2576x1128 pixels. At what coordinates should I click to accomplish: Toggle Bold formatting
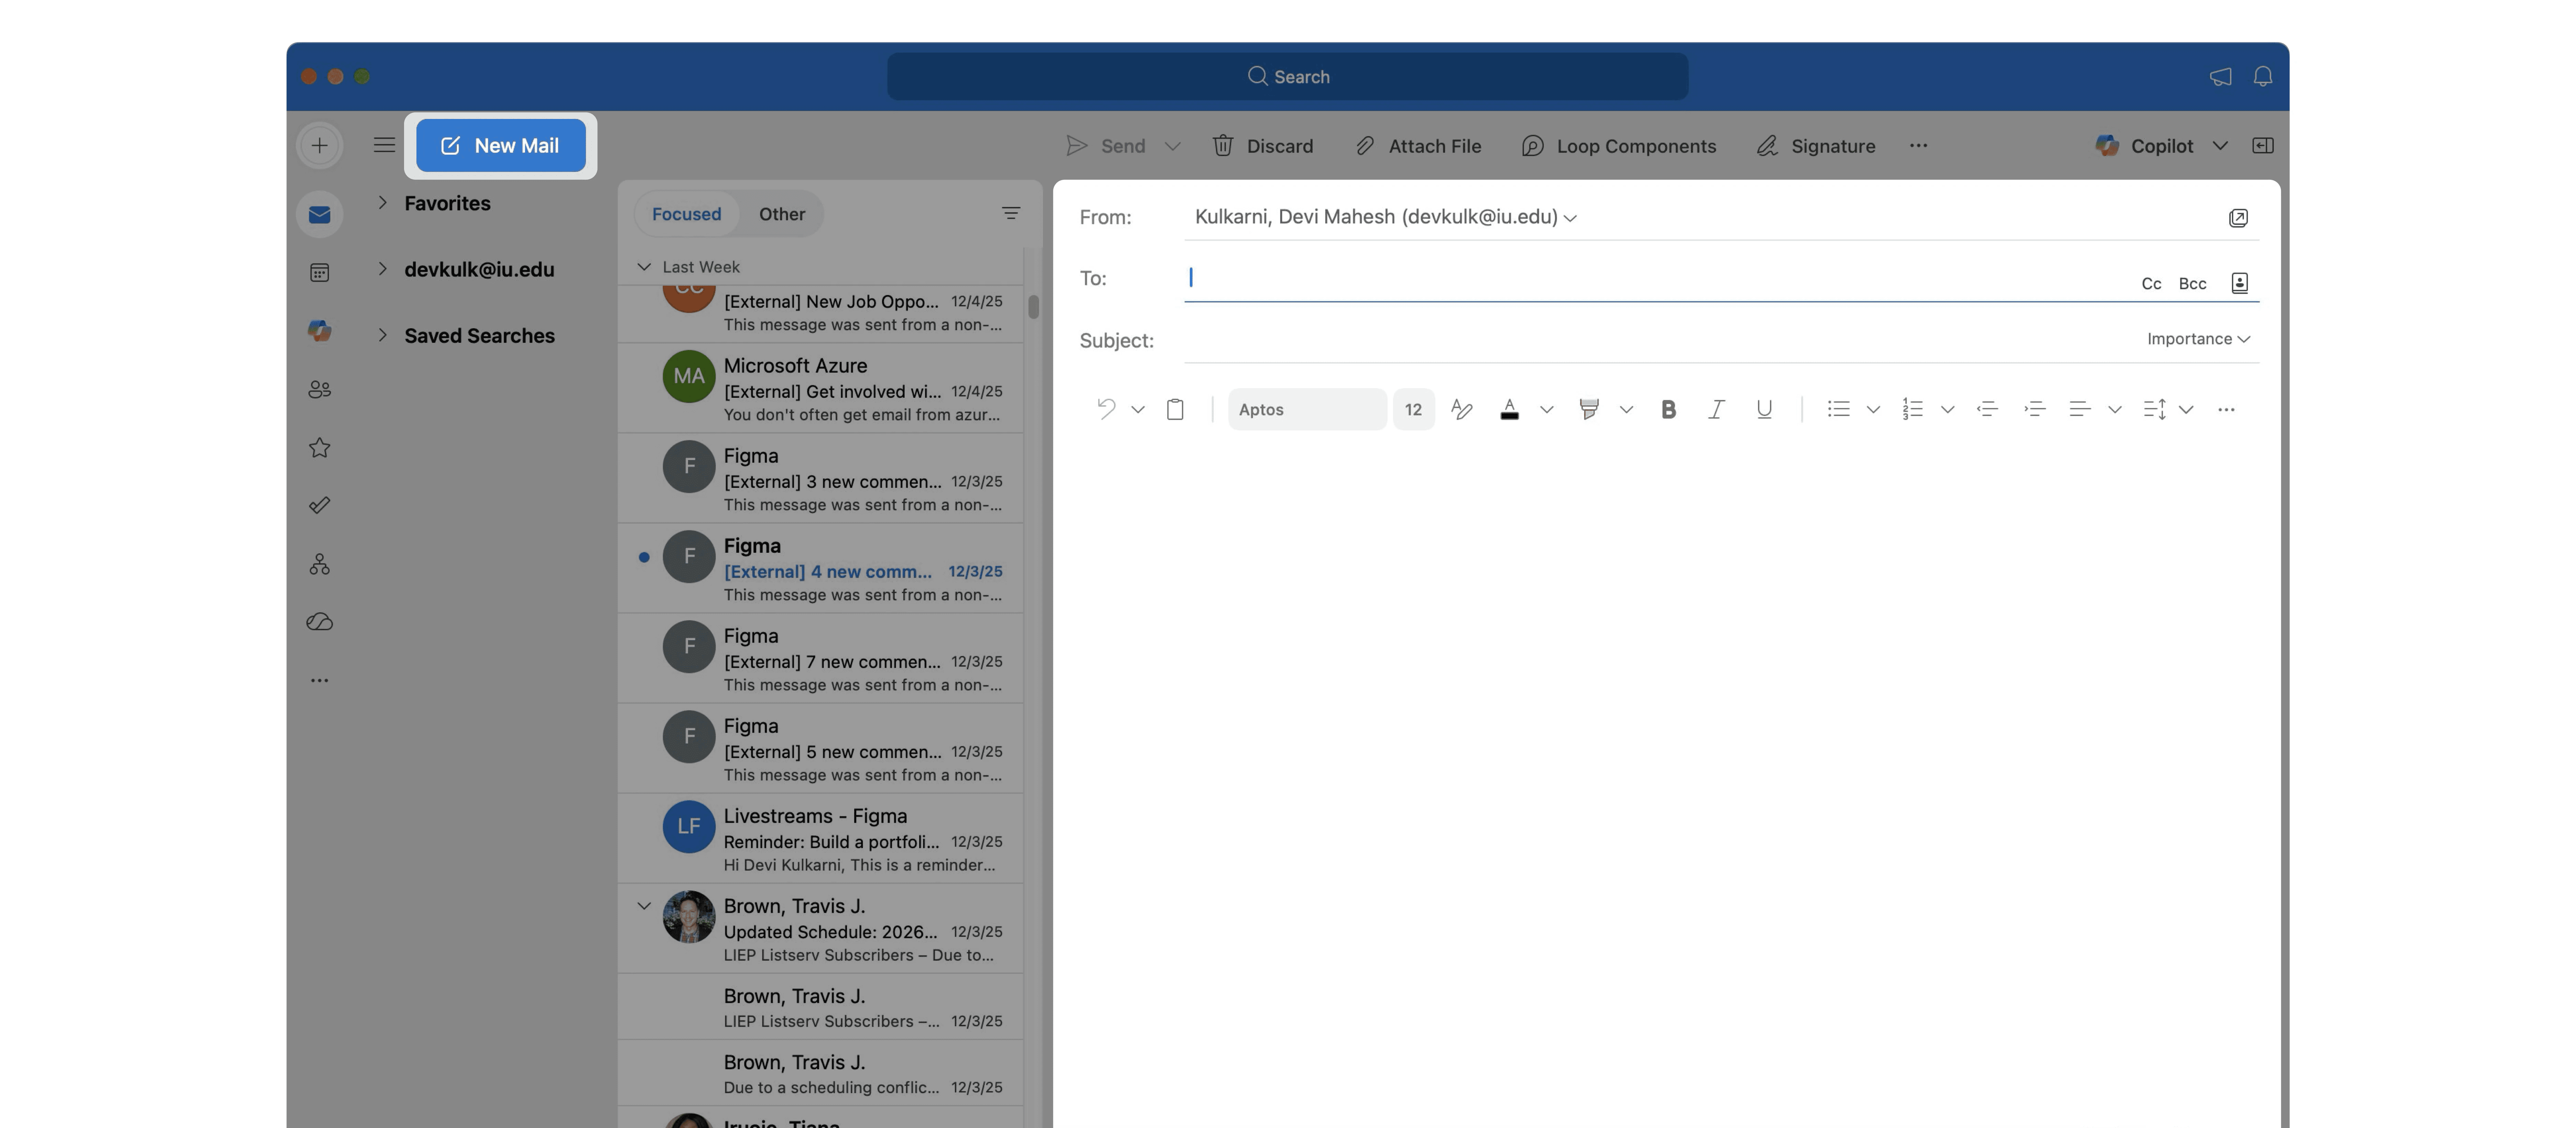coord(1668,409)
